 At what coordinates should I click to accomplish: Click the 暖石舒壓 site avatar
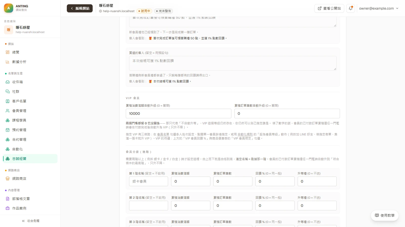coord(9,30)
